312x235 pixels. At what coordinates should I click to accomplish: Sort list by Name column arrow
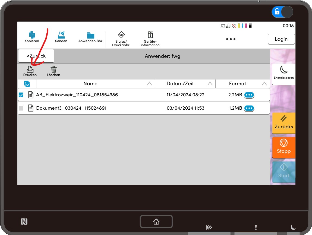(149, 84)
